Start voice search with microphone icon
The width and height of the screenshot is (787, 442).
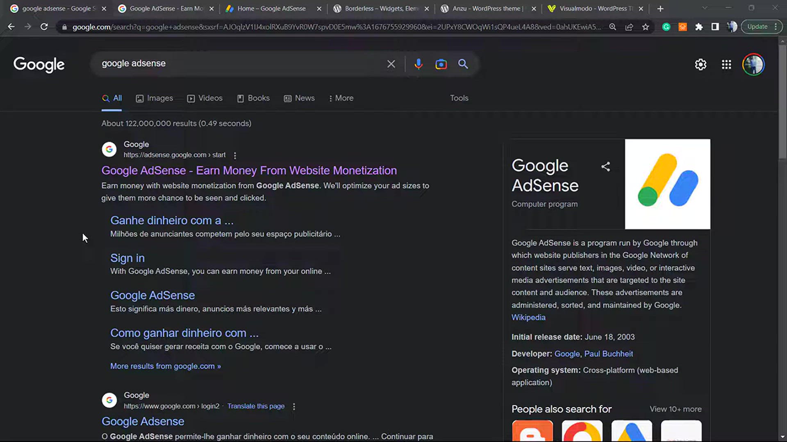pyautogui.click(x=418, y=64)
